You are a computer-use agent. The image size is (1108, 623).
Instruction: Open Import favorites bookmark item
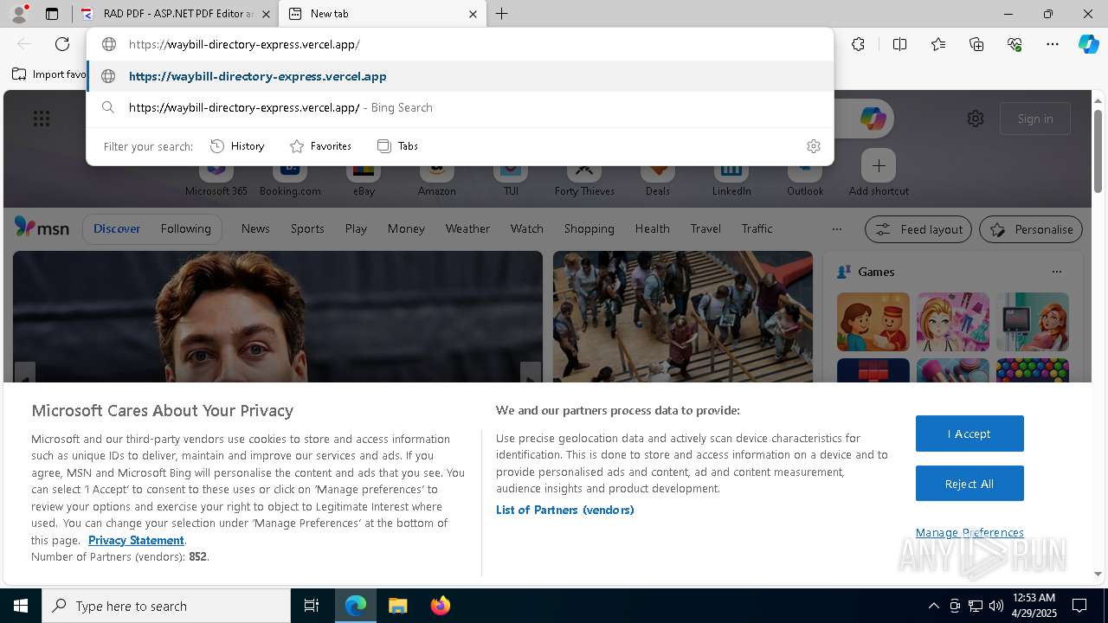pos(49,74)
